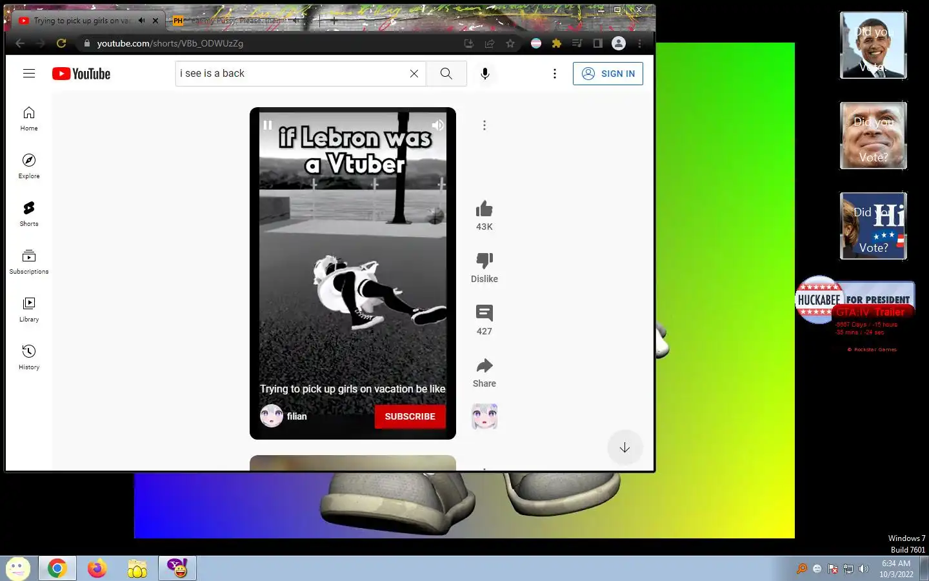
Task: Open system volume tray icon
Action: [x=864, y=569]
